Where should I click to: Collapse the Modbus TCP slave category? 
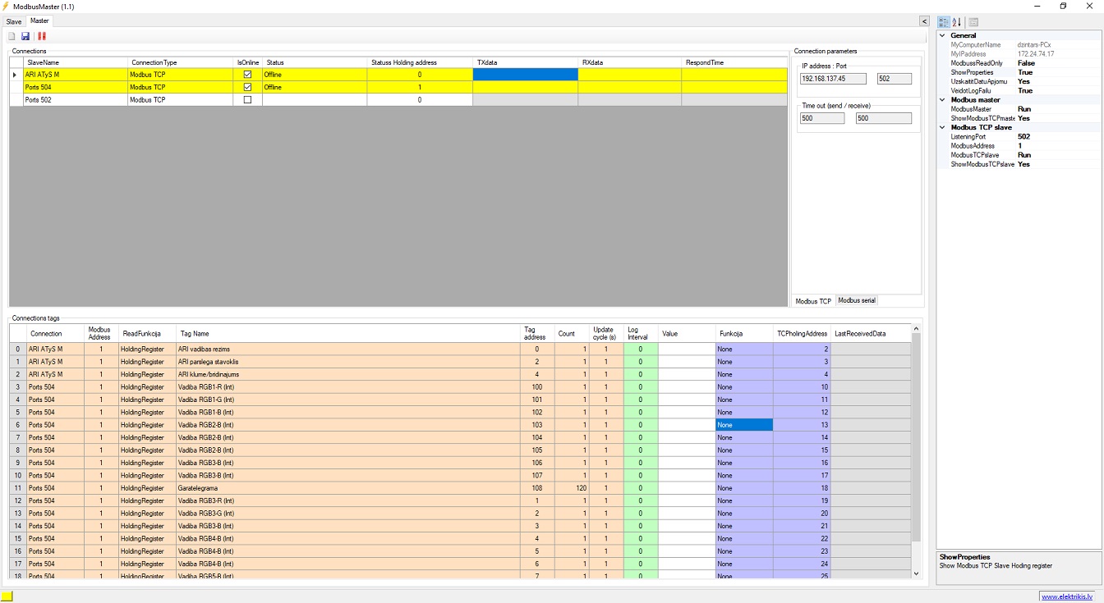coord(942,127)
